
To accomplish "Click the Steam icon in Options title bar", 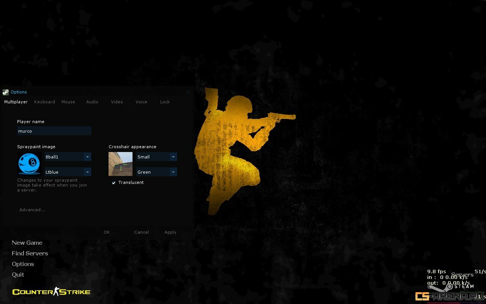I will coord(6,92).
